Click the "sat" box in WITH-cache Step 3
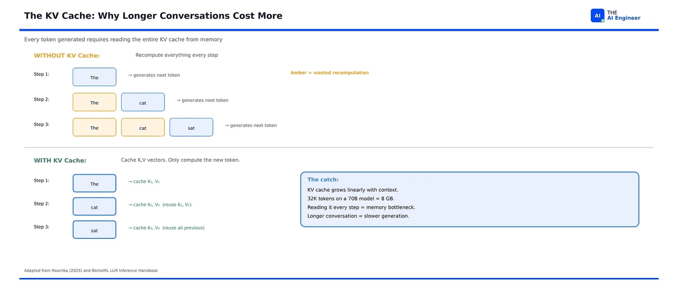 [94, 230]
